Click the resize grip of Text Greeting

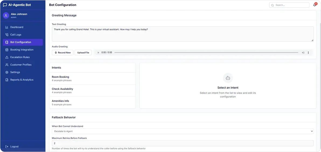coord(312,40)
